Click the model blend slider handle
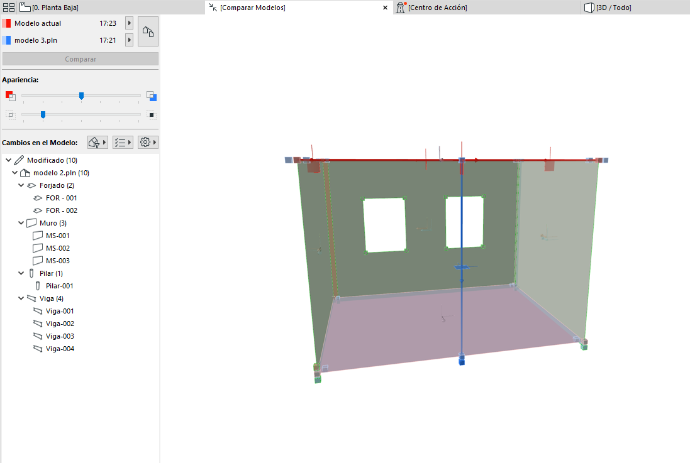 click(x=81, y=96)
